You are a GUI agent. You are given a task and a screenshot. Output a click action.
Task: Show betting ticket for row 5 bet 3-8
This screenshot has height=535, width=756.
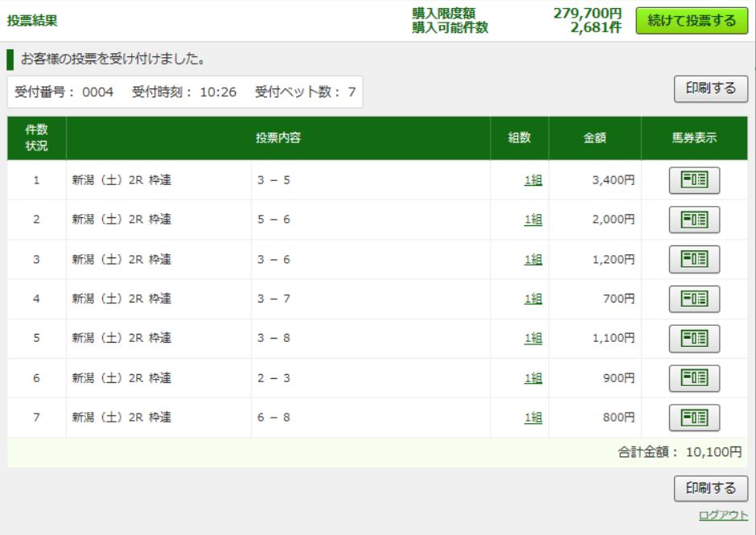(694, 339)
